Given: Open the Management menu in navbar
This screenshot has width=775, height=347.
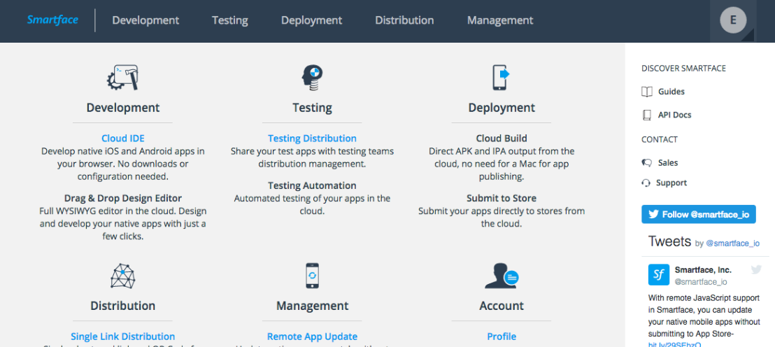Looking at the screenshot, I should (x=500, y=20).
